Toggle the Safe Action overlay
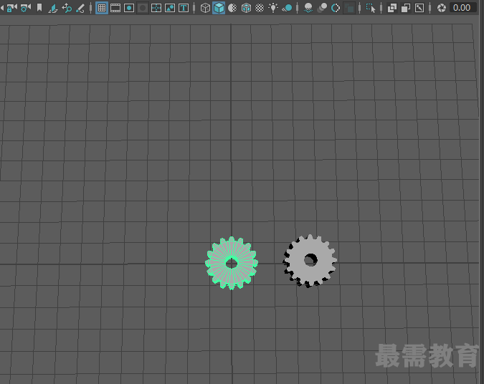 [x=170, y=8]
